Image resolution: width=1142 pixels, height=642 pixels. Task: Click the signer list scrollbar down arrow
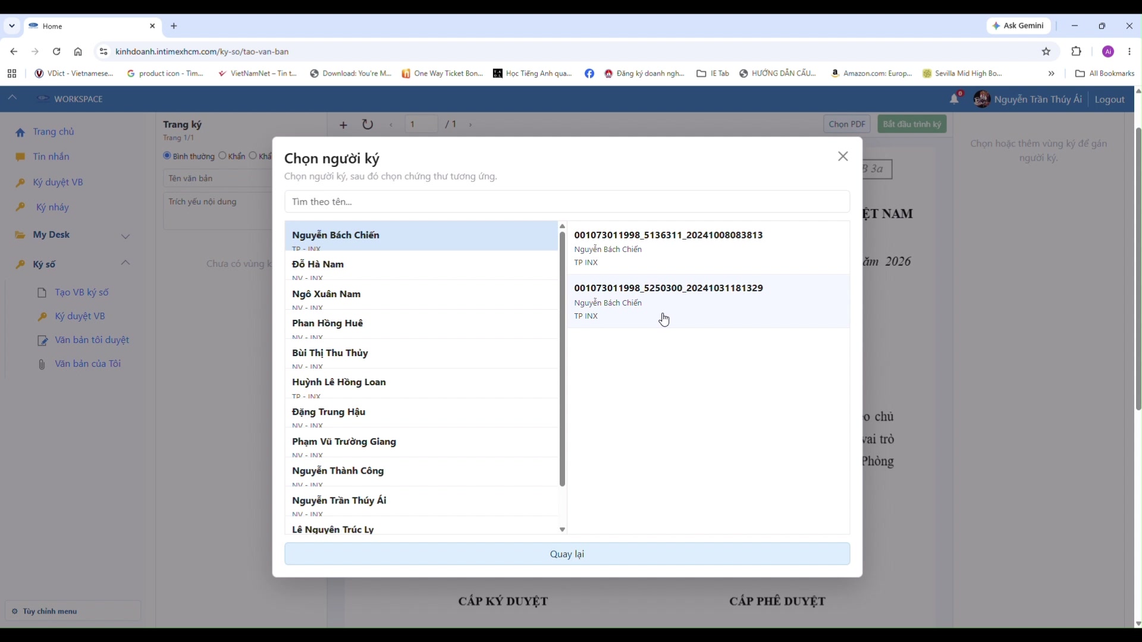click(x=562, y=530)
